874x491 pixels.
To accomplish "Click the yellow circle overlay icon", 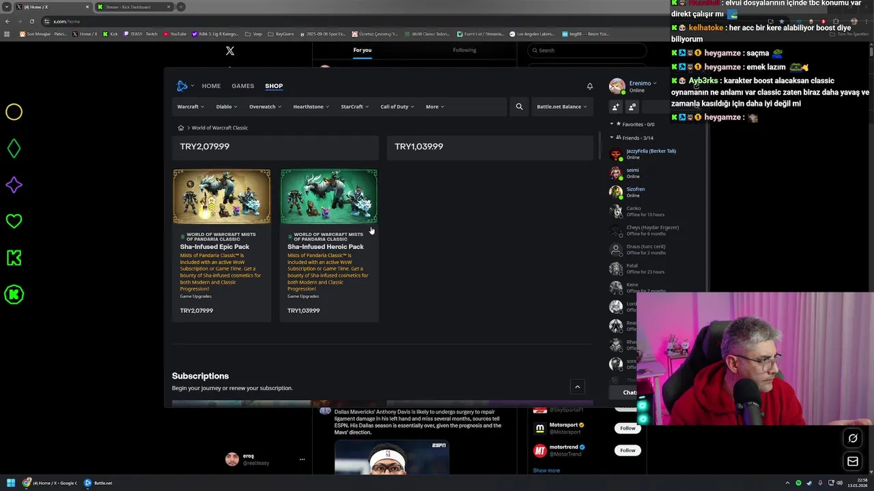I will (x=14, y=112).
